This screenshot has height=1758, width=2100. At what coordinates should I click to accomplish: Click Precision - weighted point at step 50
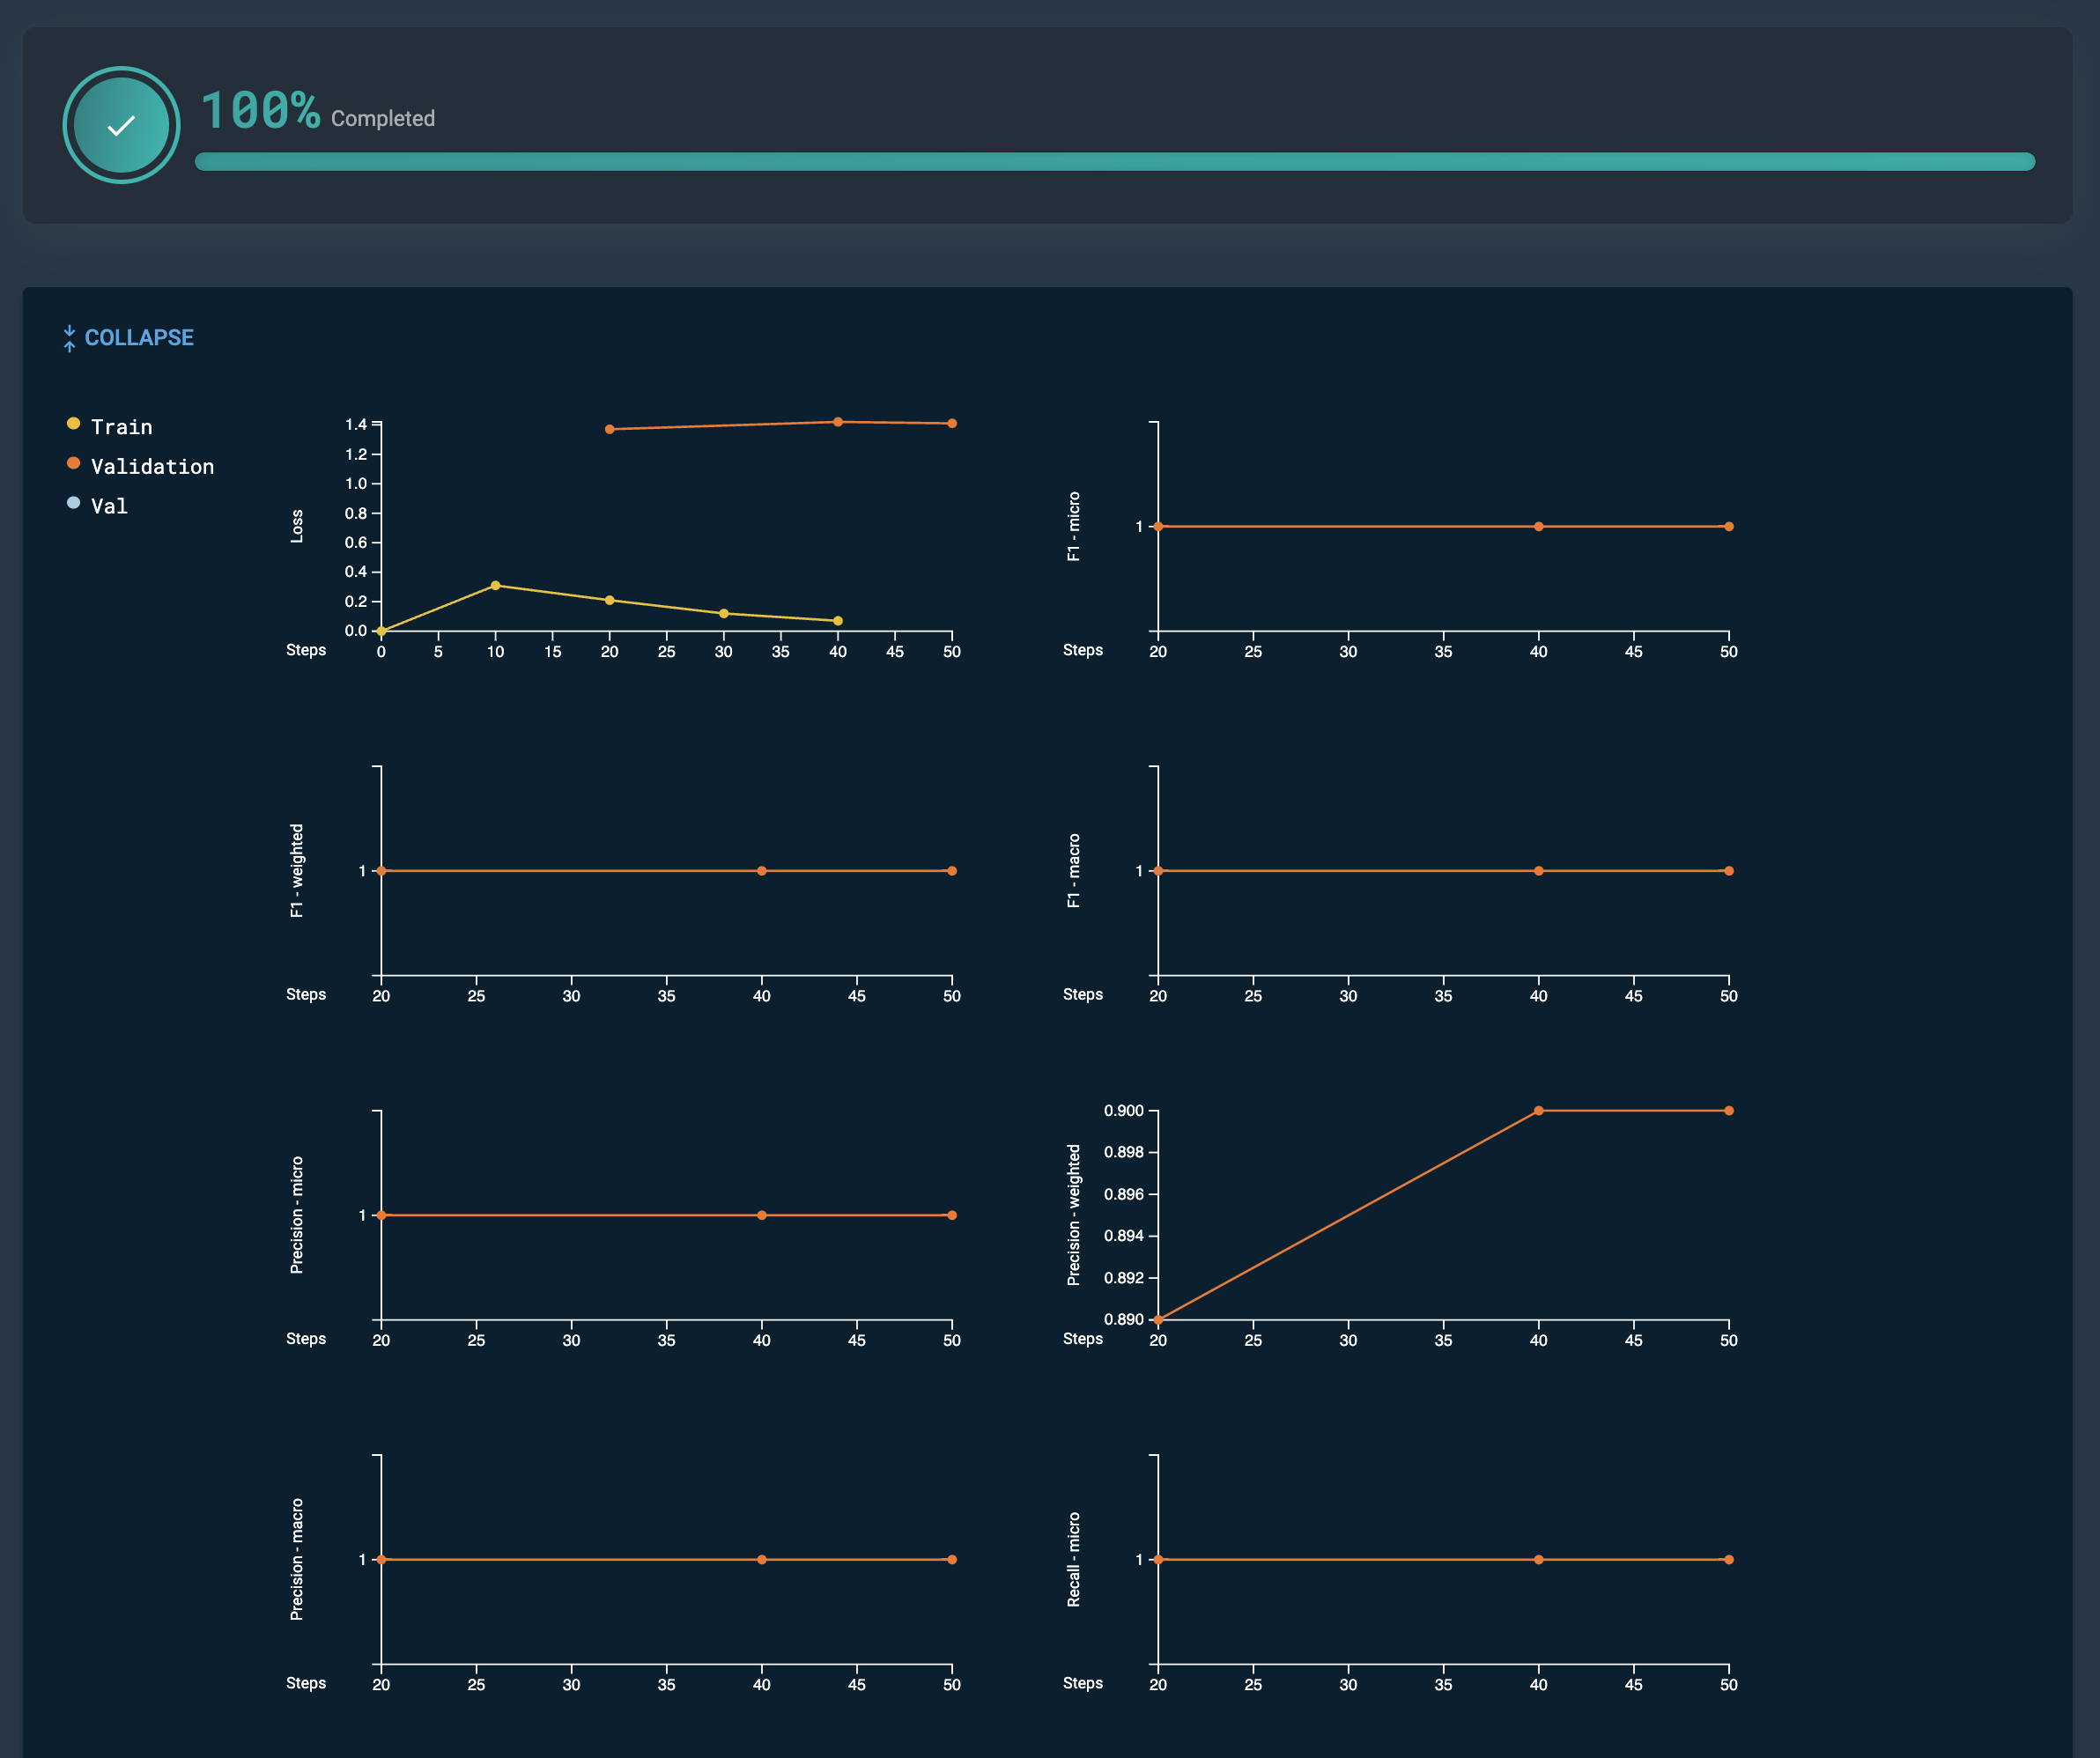coord(1729,1111)
